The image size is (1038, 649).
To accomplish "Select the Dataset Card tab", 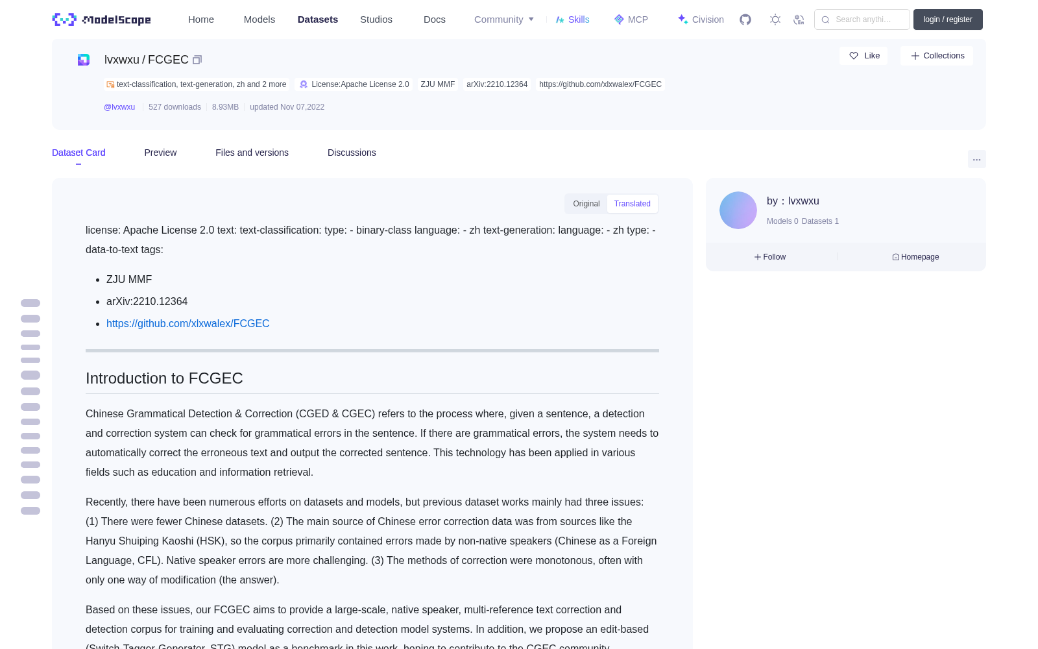I will (78, 153).
